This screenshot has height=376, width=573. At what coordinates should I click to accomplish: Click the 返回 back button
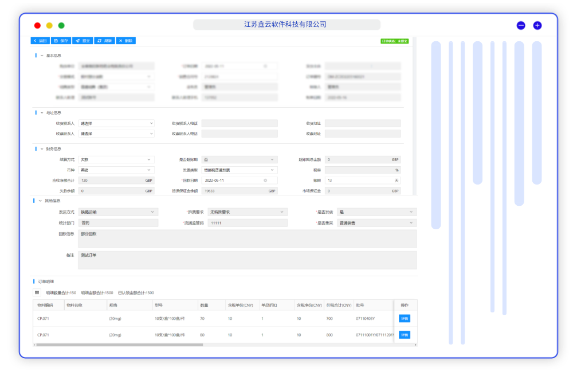[x=40, y=41]
